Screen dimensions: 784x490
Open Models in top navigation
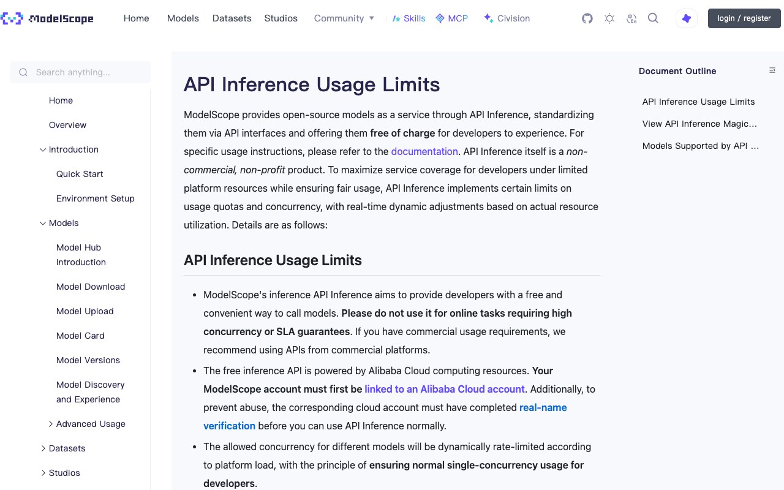click(183, 18)
